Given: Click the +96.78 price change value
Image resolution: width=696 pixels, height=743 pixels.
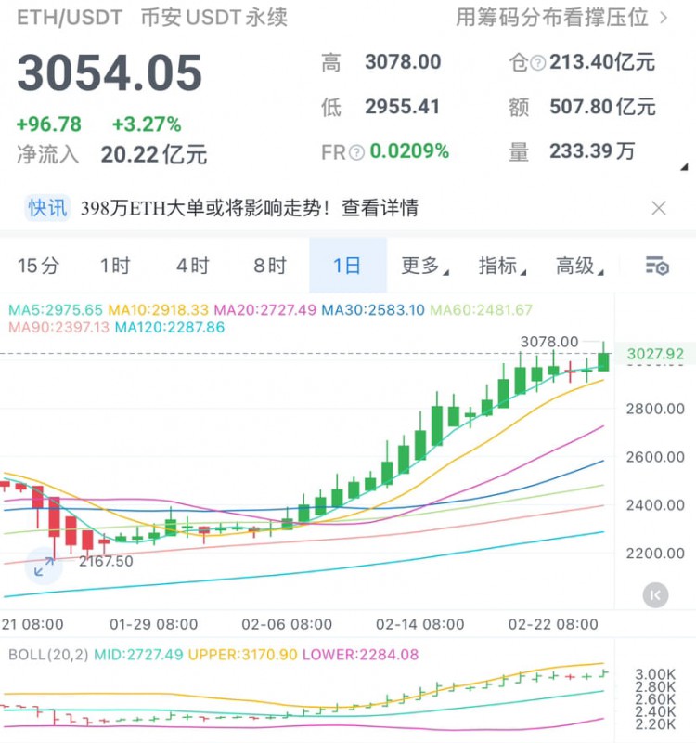Looking at the screenshot, I should pos(49,124).
